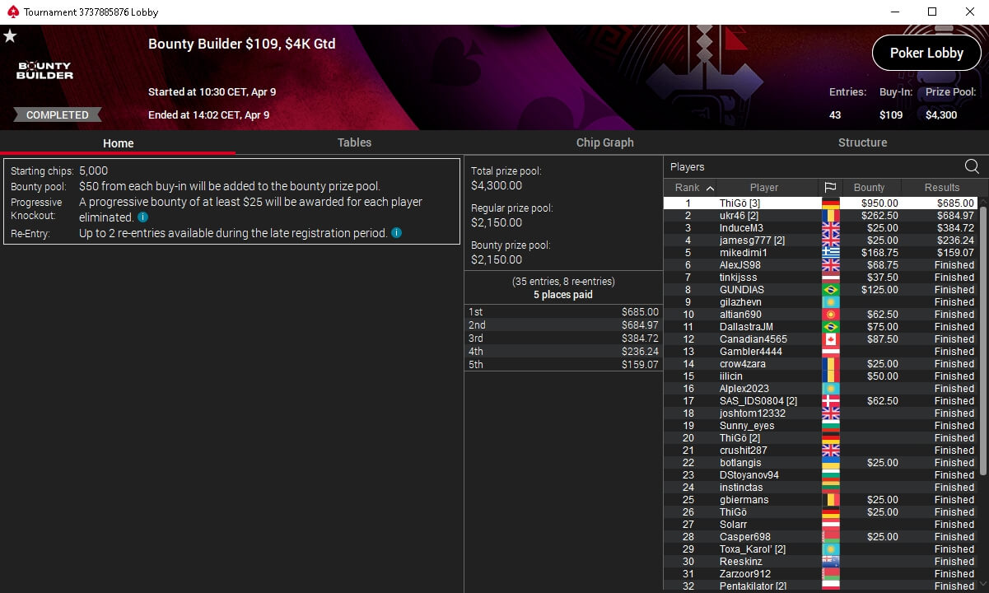Open the Poker Lobby button
Image resolution: width=989 pixels, height=593 pixels.
click(x=926, y=53)
